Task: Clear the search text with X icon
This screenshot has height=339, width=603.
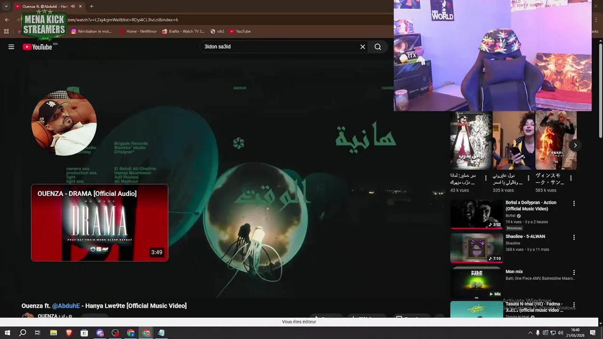Action: [363, 47]
